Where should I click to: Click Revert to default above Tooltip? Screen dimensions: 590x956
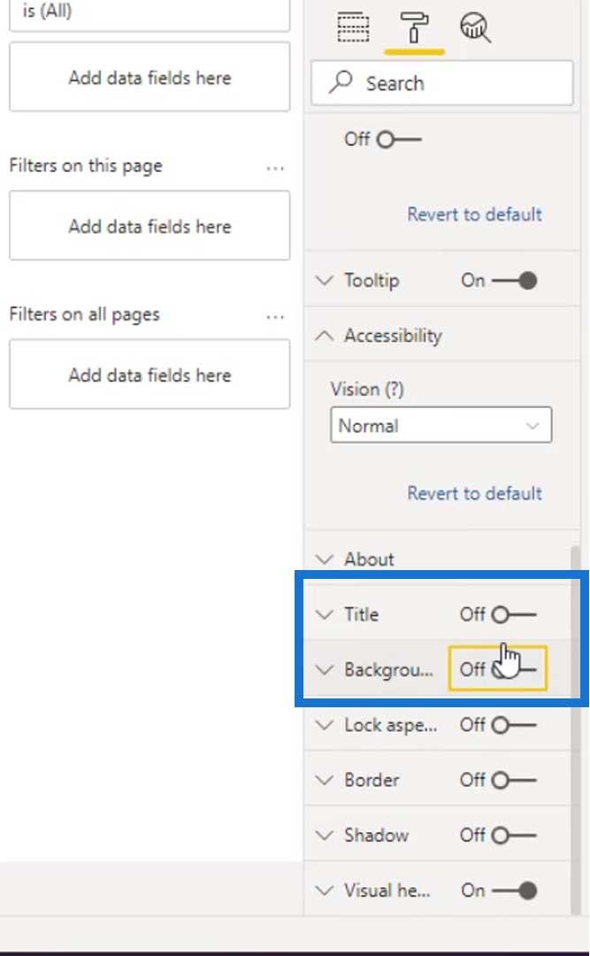click(x=474, y=214)
